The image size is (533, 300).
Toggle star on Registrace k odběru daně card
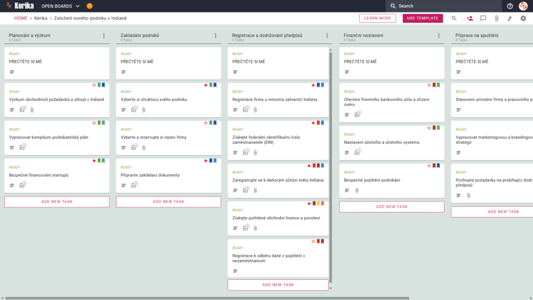point(313,241)
